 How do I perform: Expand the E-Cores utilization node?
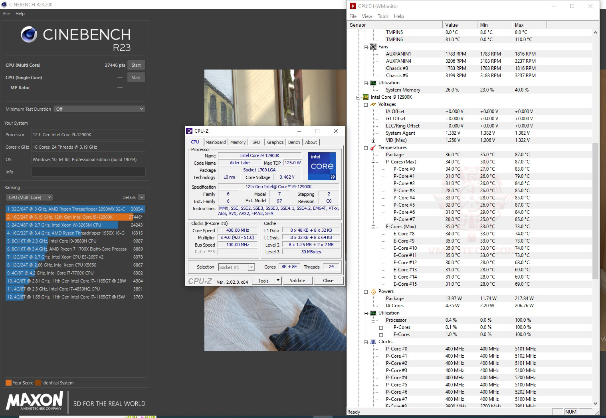coord(381,335)
